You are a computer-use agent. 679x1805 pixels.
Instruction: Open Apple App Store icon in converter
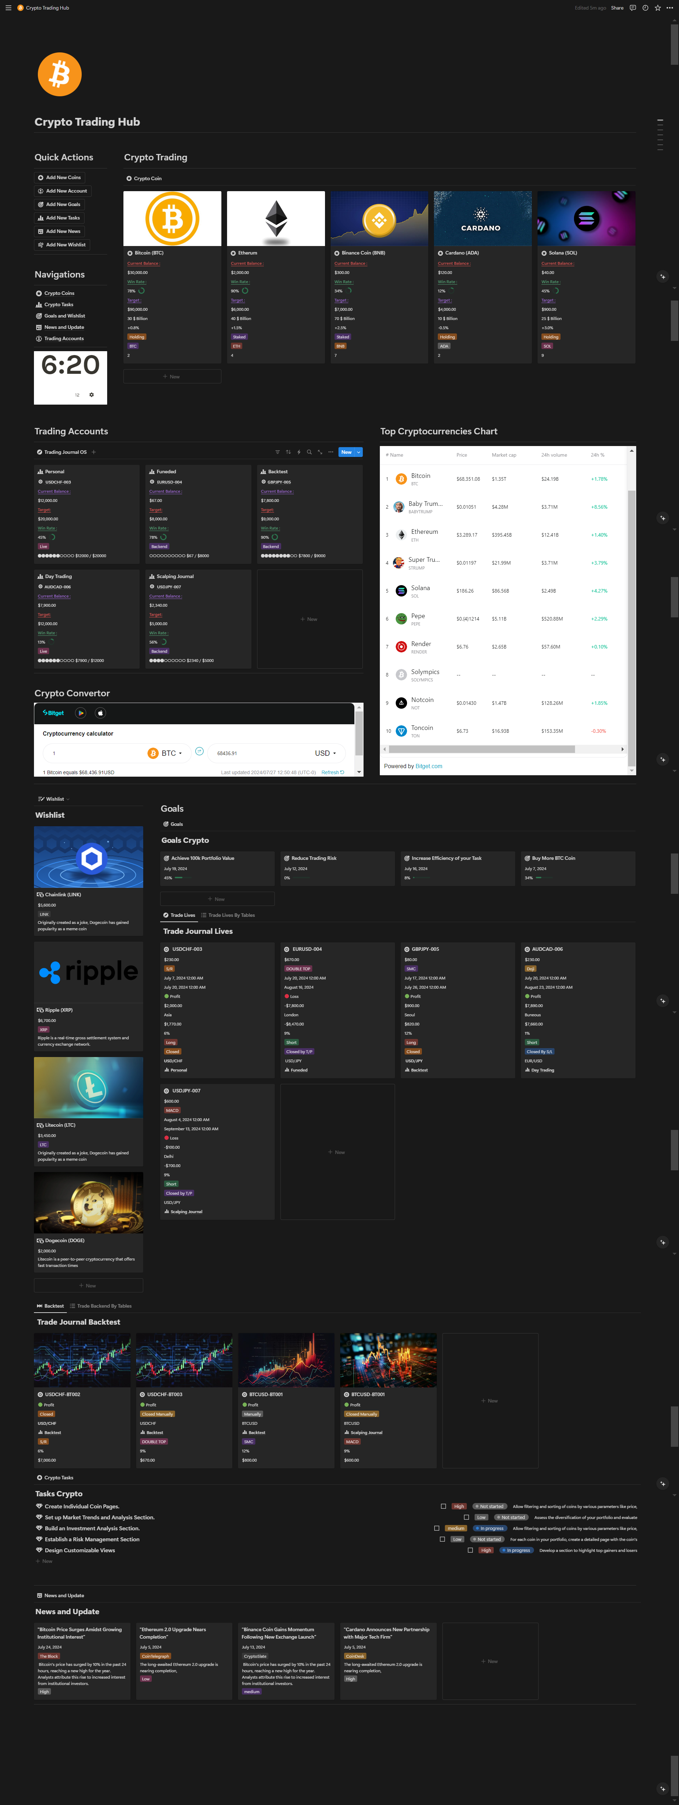pos(100,713)
